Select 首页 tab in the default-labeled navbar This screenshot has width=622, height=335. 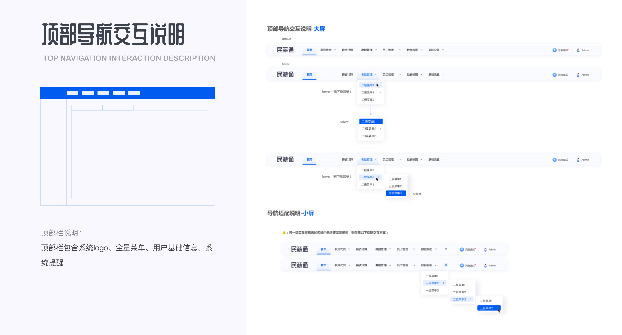pyautogui.click(x=309, y=50)
